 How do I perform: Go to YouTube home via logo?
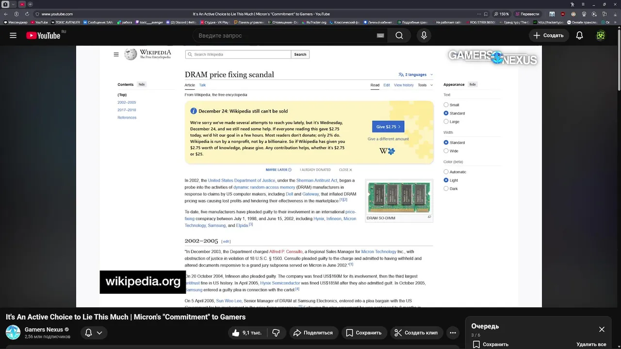coord(43,35)
